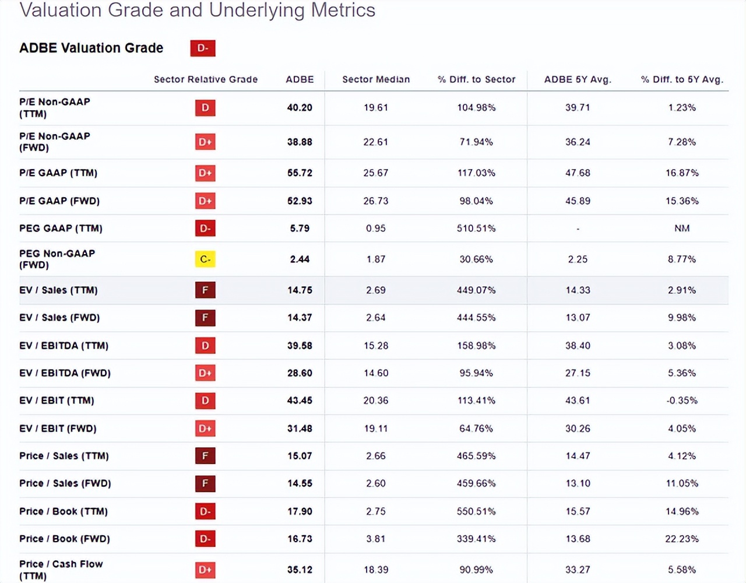Select the F grade badge for EV / Sales (TTM)
746x583 pixels.
205,290
